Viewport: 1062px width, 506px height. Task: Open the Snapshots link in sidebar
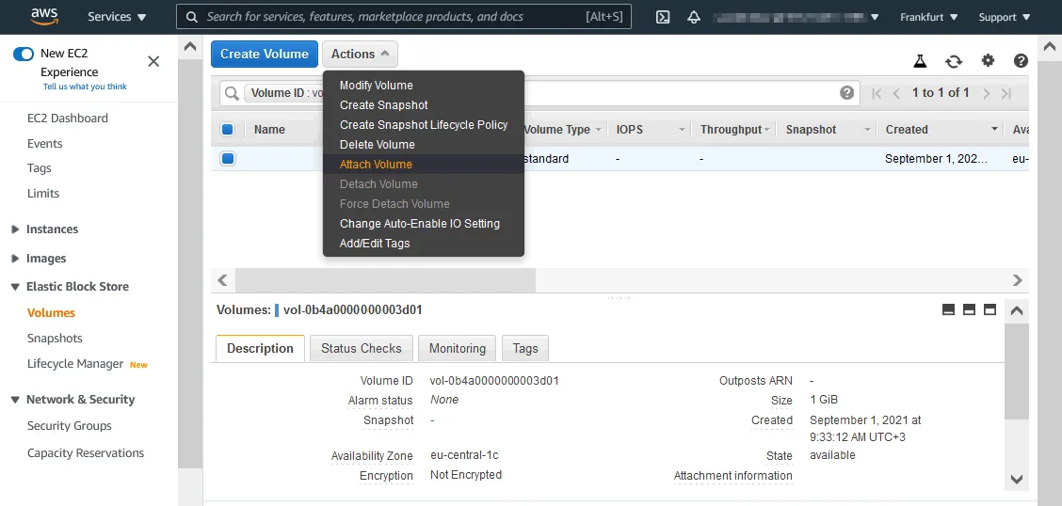click(55, 339)
